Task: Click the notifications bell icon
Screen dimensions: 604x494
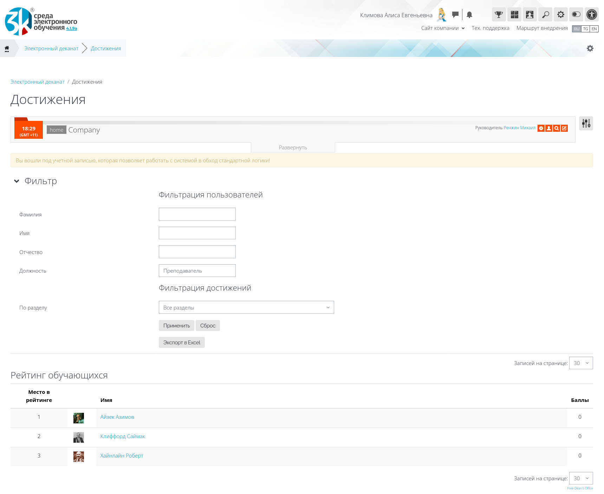Action: (x=469, y=15)
